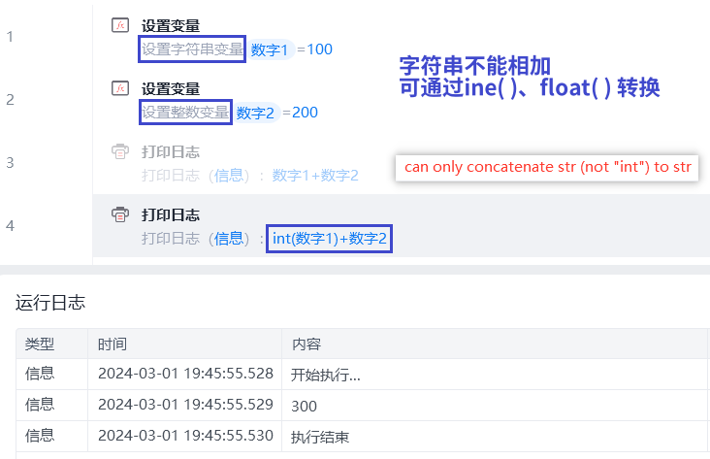Viewport: 710px width, 459px height.
Task: Click the 数字2 variable tag in step 2
Action: (255, 113)
